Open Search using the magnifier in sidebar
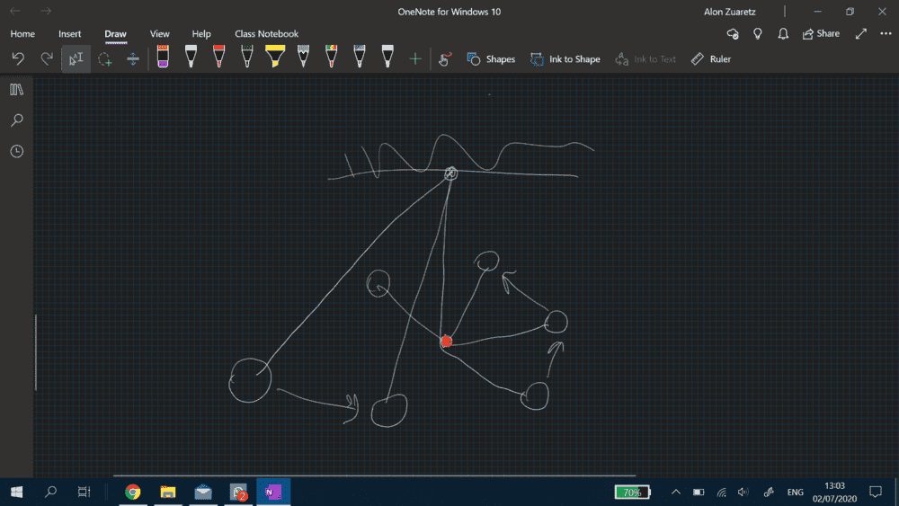 (16, 120)
